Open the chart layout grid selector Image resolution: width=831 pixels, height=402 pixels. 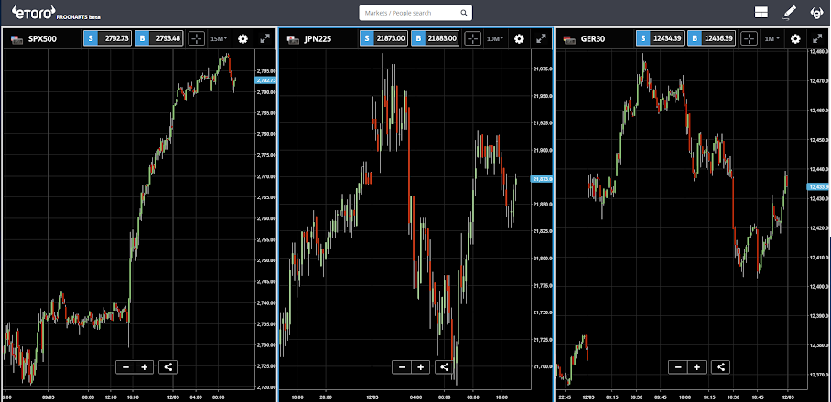coord(761,13)
